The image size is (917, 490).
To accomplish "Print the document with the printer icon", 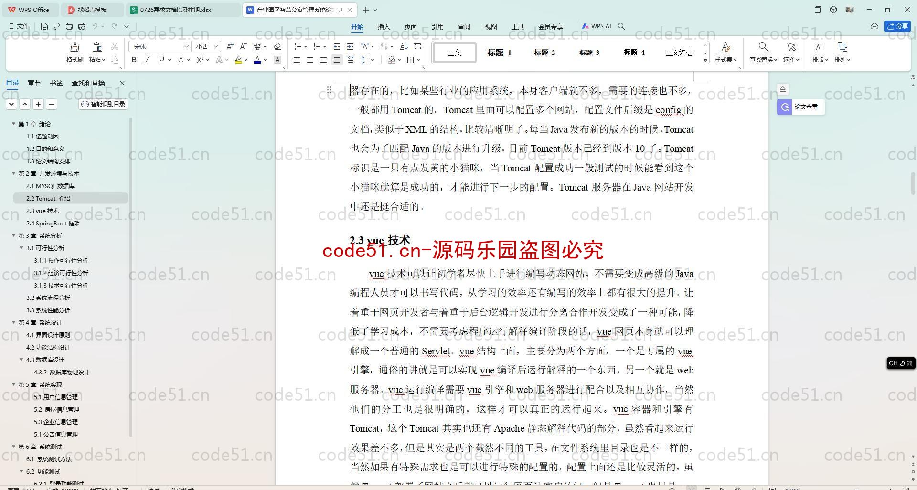I will (69, 26).
